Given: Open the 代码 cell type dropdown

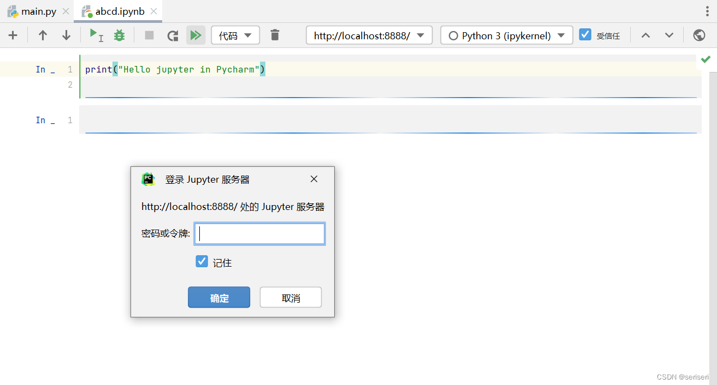Looking at the screenshot, I should (235, 35).
